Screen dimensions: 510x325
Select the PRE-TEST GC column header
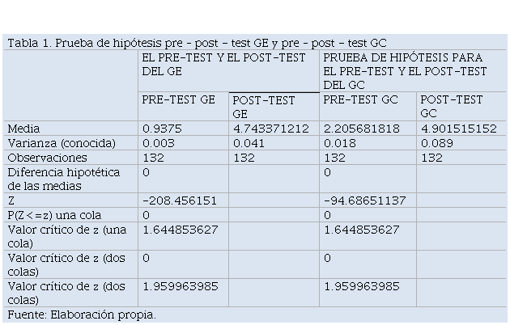pyautogui.click(x=360, y=99)
